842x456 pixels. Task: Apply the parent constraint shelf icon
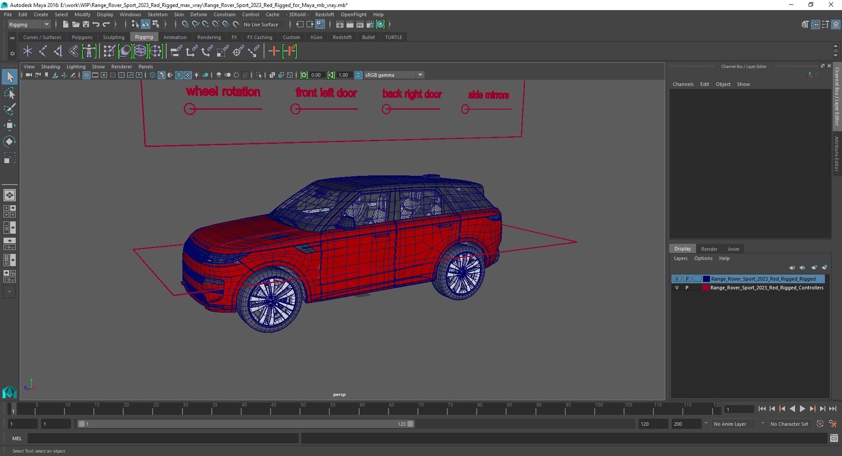[x=176, y=51]
